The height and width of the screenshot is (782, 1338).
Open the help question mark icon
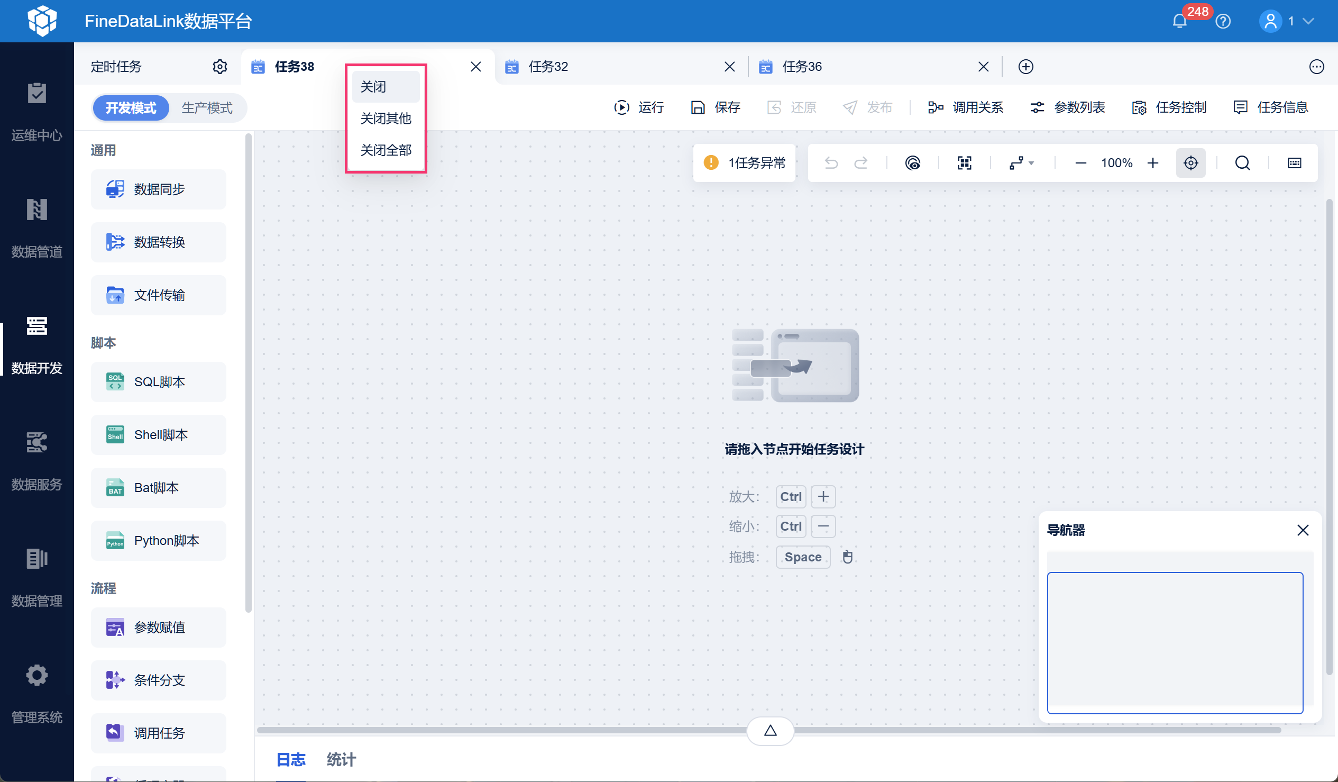click(1223, 21)
